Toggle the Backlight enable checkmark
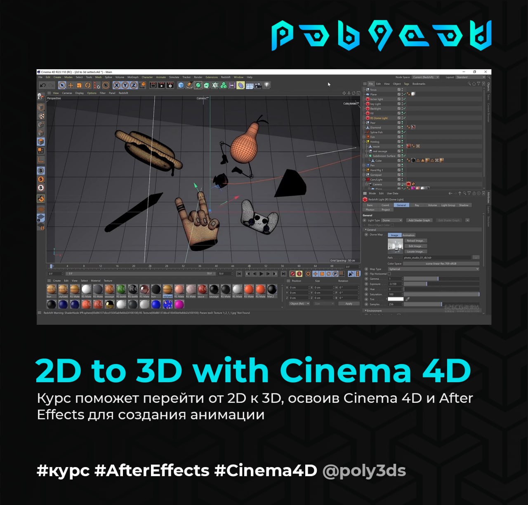Viewport: 528px width, 505px height. tap(405, 108)
